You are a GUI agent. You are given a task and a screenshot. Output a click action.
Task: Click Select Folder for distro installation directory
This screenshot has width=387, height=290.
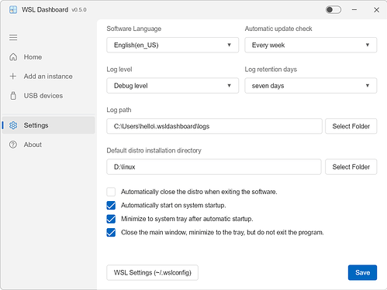pos(351,167)
